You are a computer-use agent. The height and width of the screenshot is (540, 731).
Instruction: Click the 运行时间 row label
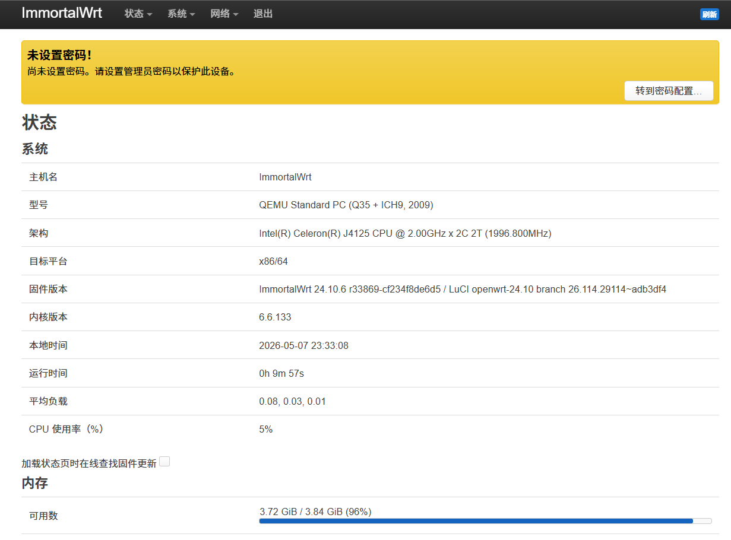tap(48, 373)
